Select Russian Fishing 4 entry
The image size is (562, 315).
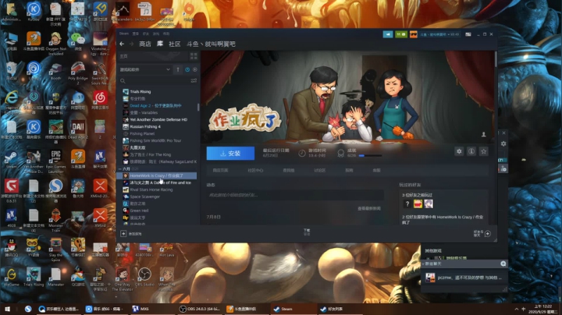(x=145, y=127)
